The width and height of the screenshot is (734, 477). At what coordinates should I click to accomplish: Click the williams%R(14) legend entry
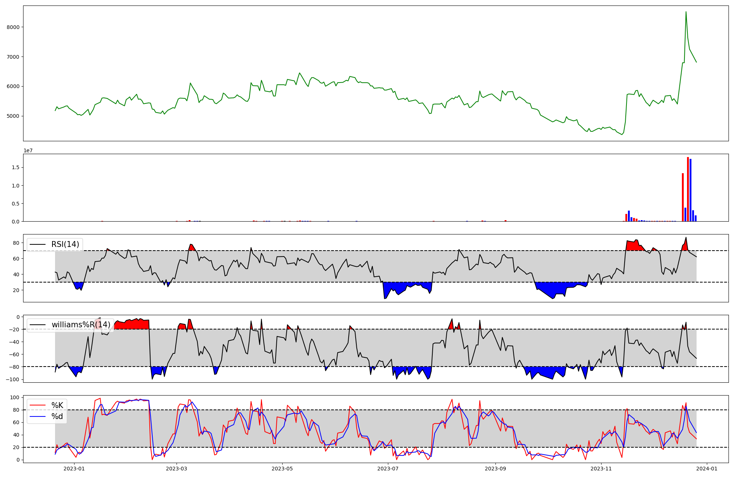click(x=81, y=325)
